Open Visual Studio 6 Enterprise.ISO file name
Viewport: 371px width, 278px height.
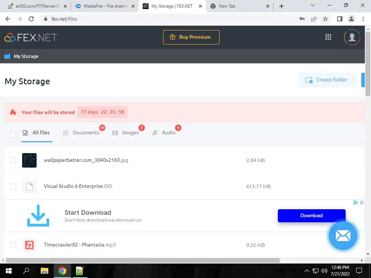pos(78,186)
